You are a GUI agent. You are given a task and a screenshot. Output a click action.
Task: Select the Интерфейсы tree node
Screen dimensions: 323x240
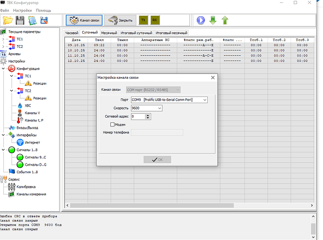pyautogui.click(x=26, y=135)
